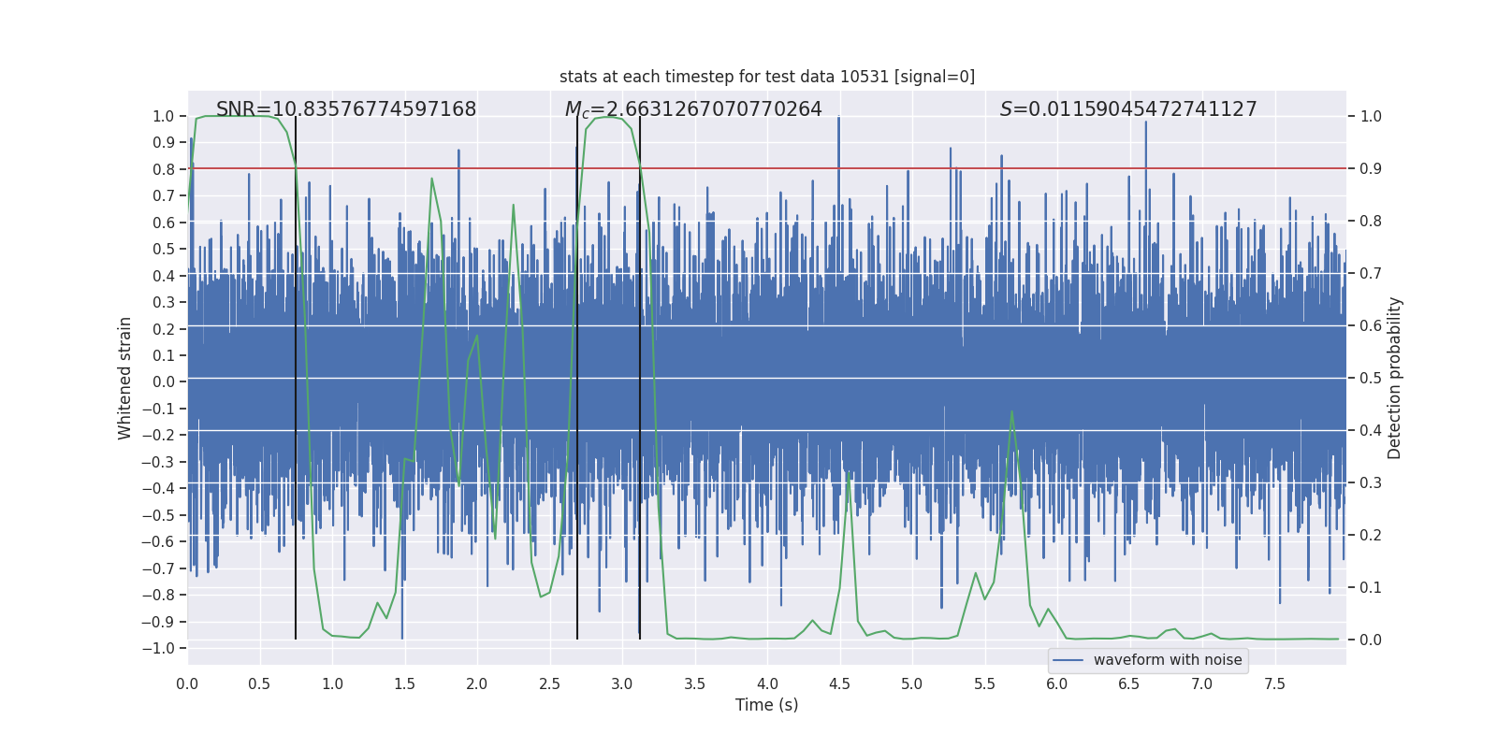Click the x-axis tick label 2.0
The width and height of the screenshot is (1497, 748).
[x=477, y=683]
